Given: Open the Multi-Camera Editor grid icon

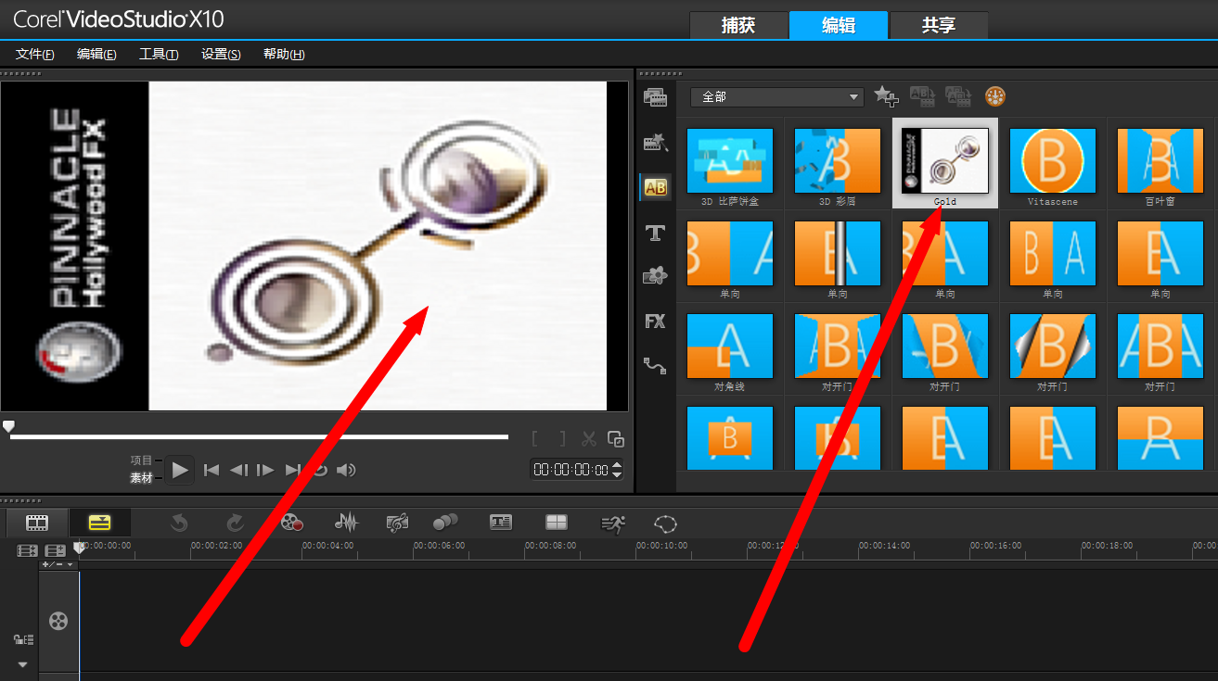Looking at the screenshot, I should pos(556,523).
